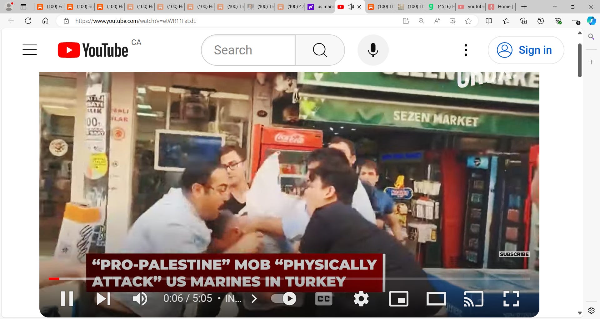Viewport: 600px width, 319px height.
Task: Open the Copilot sidebar icon
Action: pos(591,21)
